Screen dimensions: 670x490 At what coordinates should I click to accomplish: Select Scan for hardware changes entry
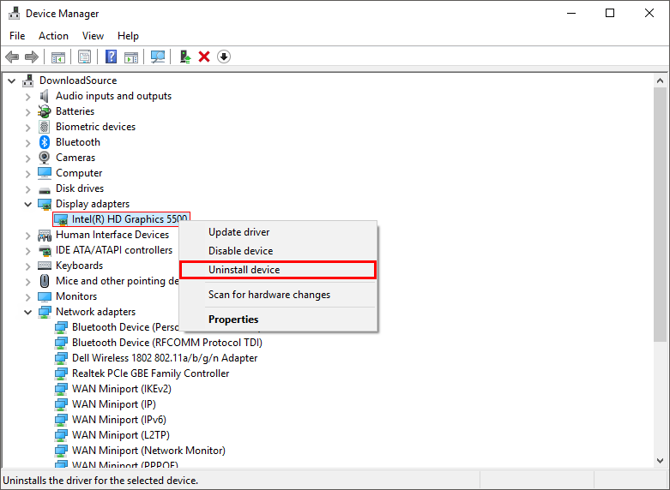pyautogui.click(x=278, y=295)
